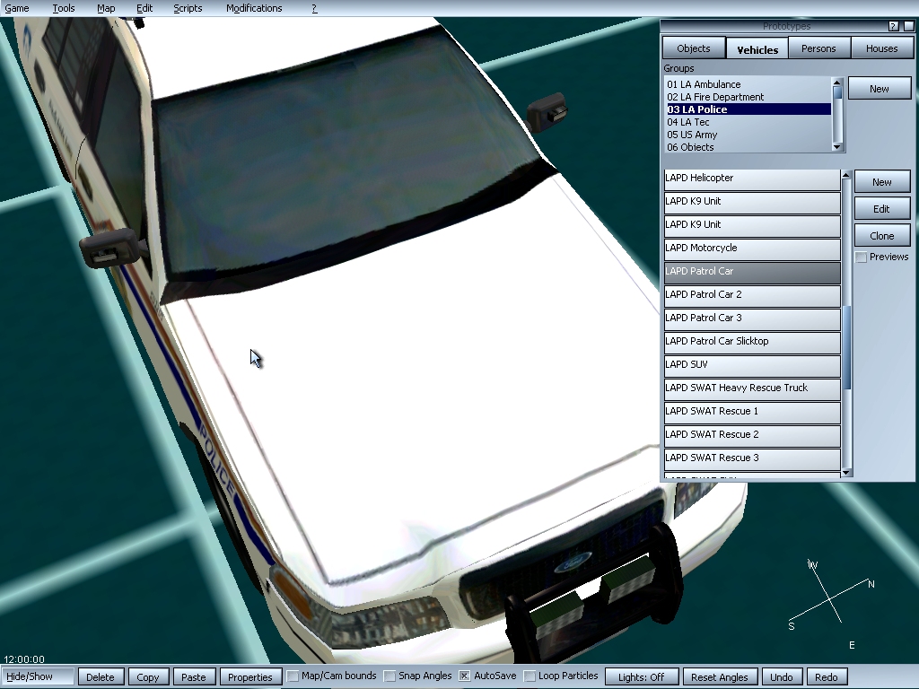Image resolution: width=919 pixels, height=689 pixels.
Task: Select the 01 LA Ambulance group
Action: [748, 84]
